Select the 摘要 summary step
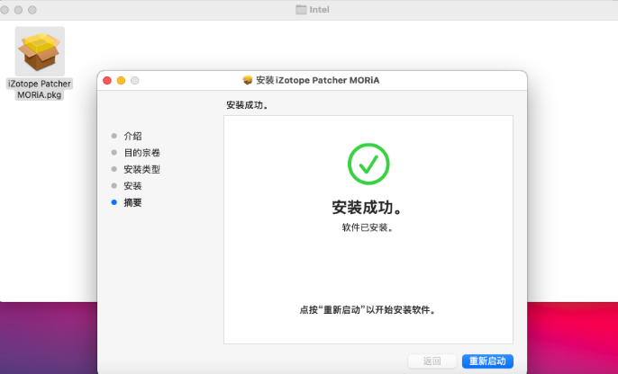The image size is (618, 374). 132,202
